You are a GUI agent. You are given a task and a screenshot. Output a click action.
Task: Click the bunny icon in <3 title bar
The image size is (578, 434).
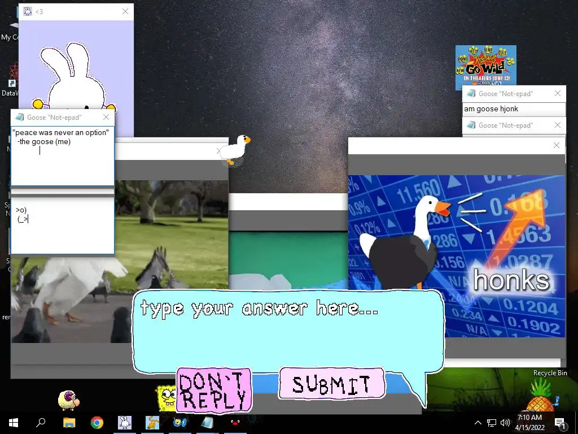[28, 11]
